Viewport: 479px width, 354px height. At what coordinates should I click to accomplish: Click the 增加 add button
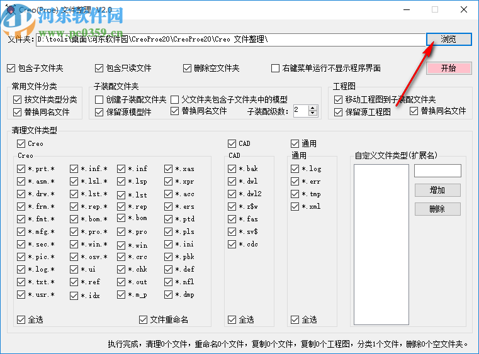pyautogui.click(x=437, y=190)
